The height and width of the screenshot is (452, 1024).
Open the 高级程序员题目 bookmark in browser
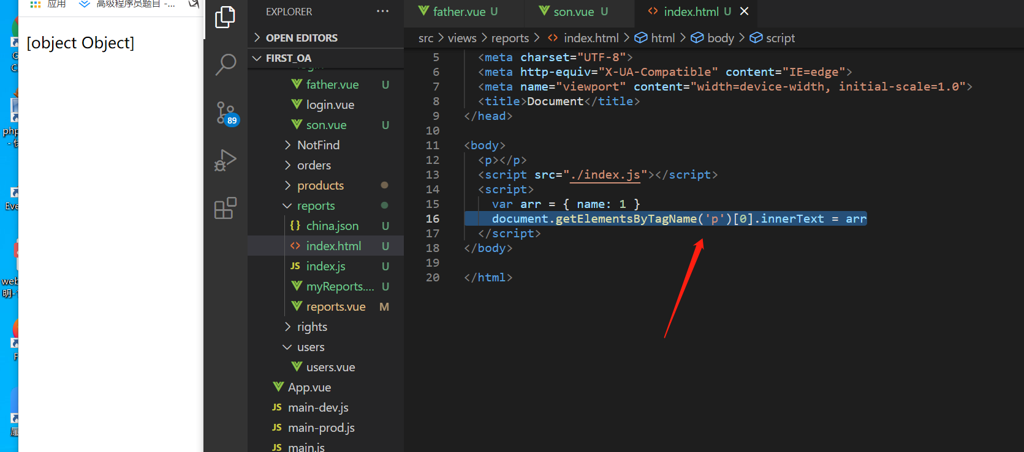point(127,4)
